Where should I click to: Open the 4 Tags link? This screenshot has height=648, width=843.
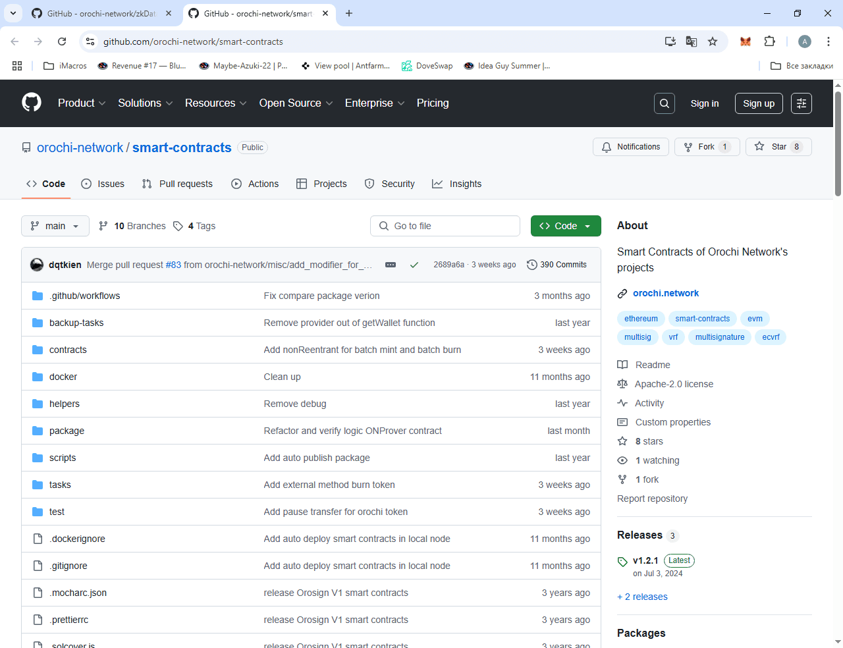pyautogui.click(x=194, y=226)
